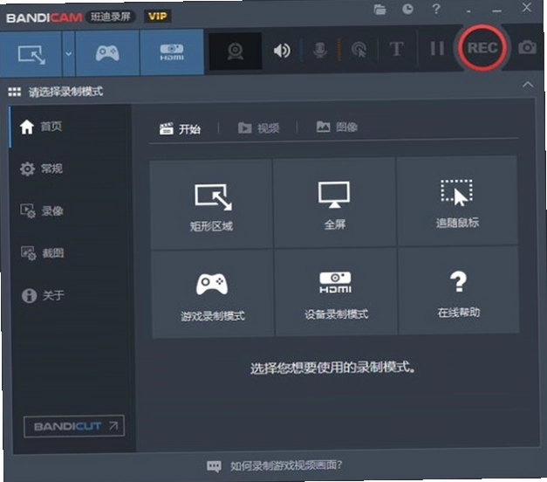547x482 pixels.
Task: Choose the 全屏 fullscreen tile
Action: coord(334,203)
